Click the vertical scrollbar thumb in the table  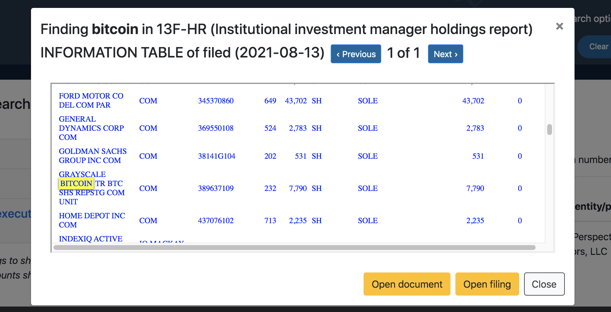[x=549, y=129]
